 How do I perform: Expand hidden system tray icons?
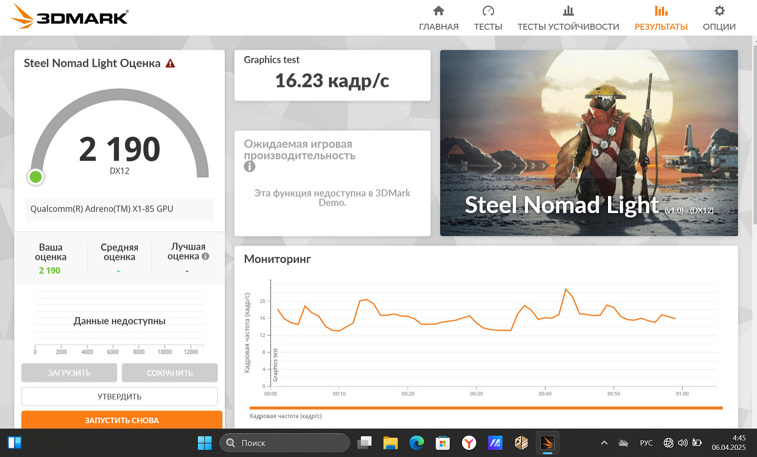(x=604, y=443)
